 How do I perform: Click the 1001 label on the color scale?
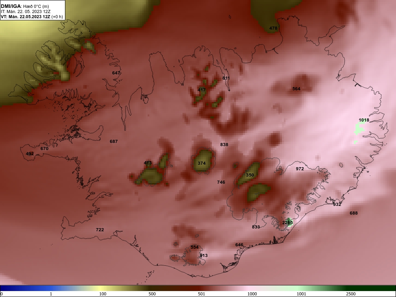point(301,294)
